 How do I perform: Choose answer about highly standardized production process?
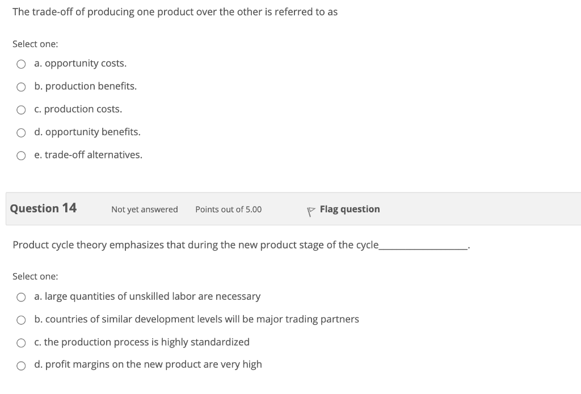pyautogui.click(x=21, y=342)
